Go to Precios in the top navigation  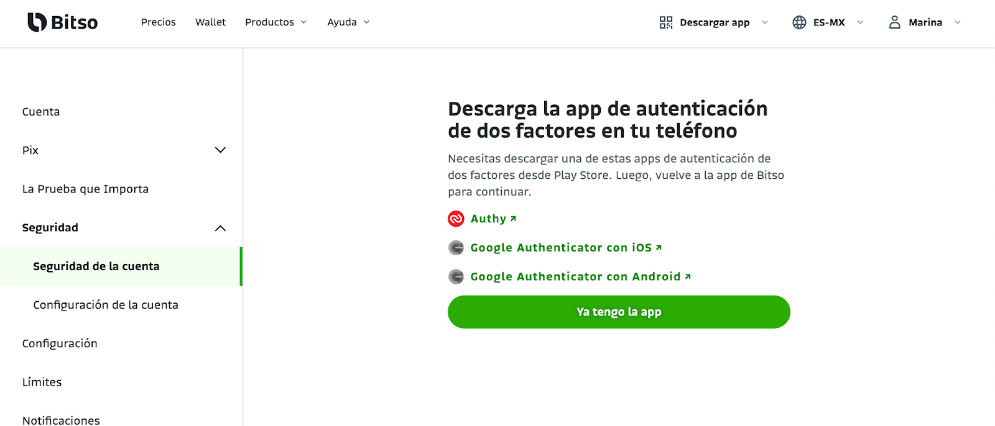159,22
